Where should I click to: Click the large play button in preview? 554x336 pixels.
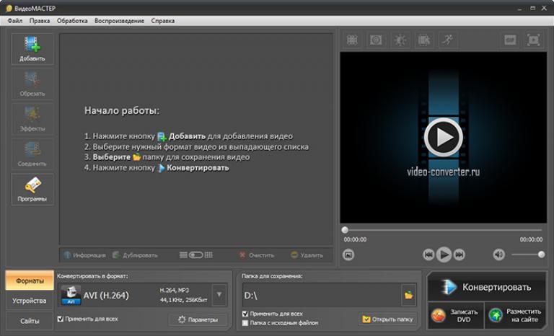[444, 138]
